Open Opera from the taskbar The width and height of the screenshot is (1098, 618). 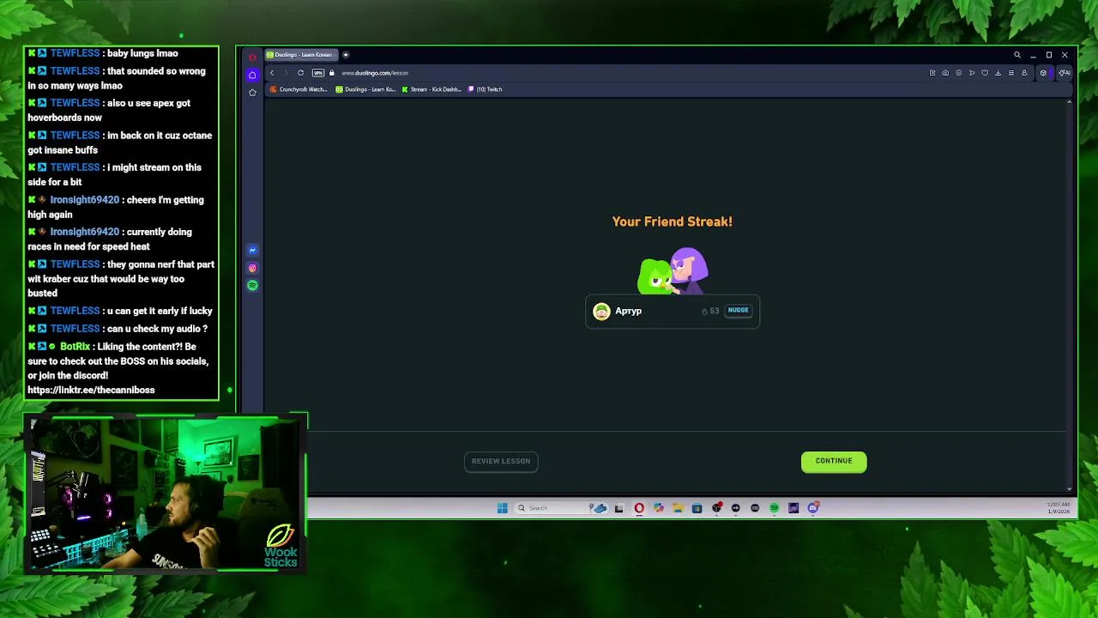tap(639, 508)
